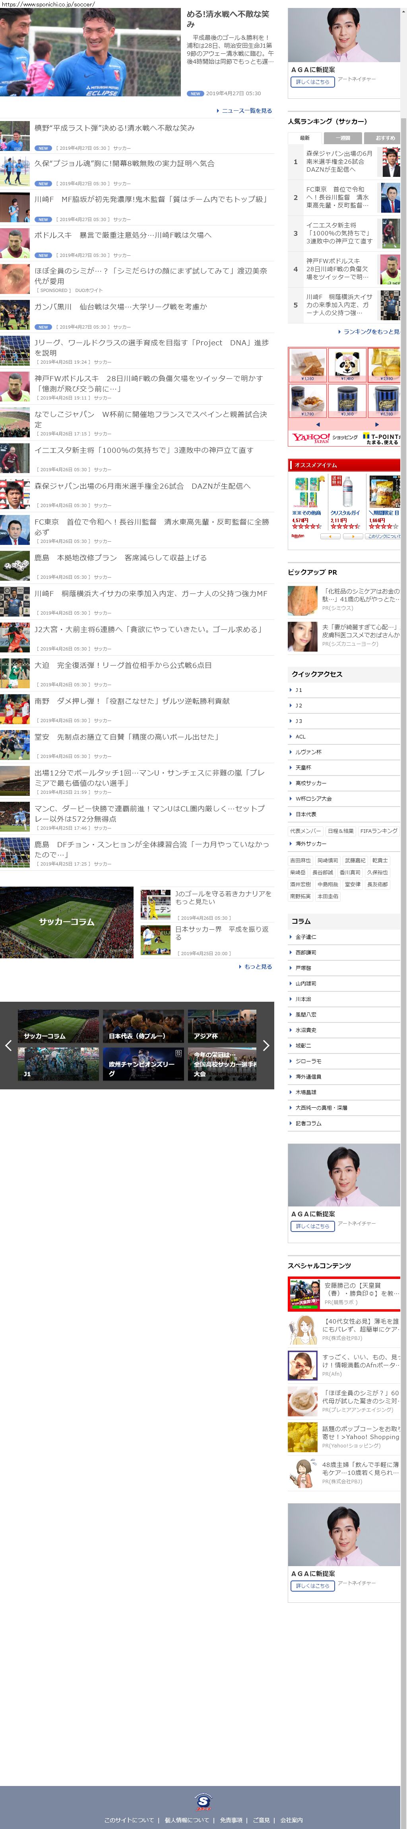Click the Yahoo! Japan shopping logo
The height and width of the screenshot is (1829, 407).
tap(310, 437)
